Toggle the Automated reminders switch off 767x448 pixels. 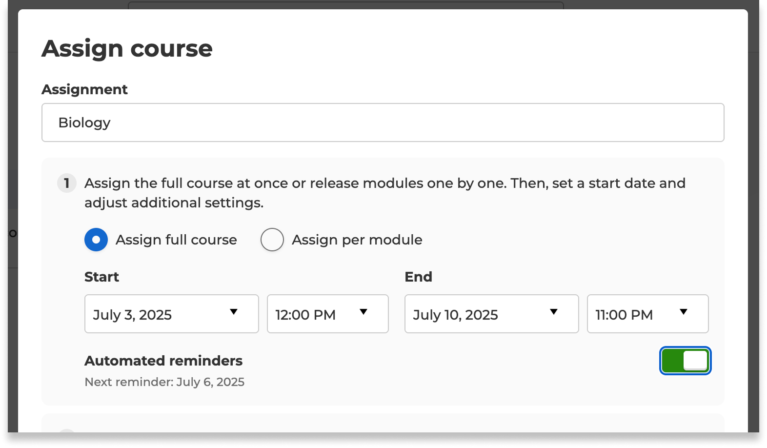click(685, 361)
